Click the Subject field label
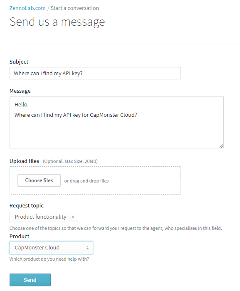This screenshot has width=240, height=291. tap(19, 62)
